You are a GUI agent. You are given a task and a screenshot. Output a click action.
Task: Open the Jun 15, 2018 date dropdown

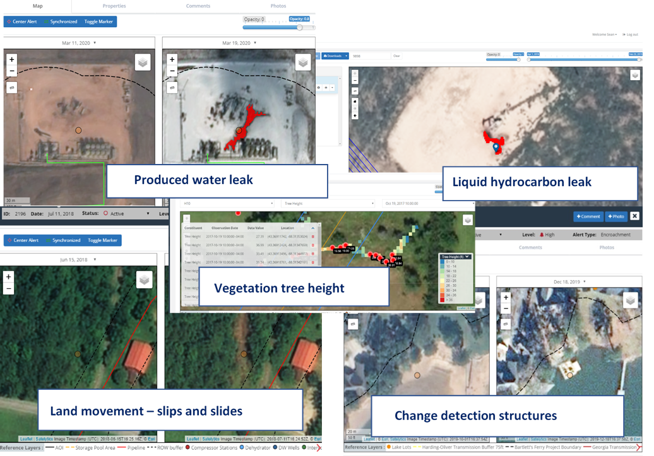coord(78,260)
